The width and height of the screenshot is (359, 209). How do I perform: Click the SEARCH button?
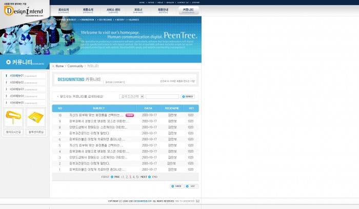click(188, 96)
